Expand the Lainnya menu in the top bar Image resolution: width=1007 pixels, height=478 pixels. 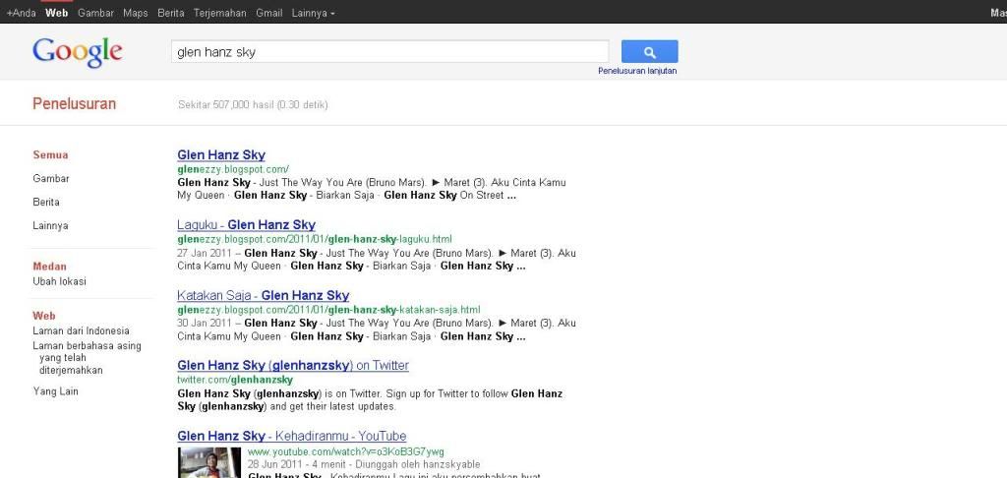313,13
